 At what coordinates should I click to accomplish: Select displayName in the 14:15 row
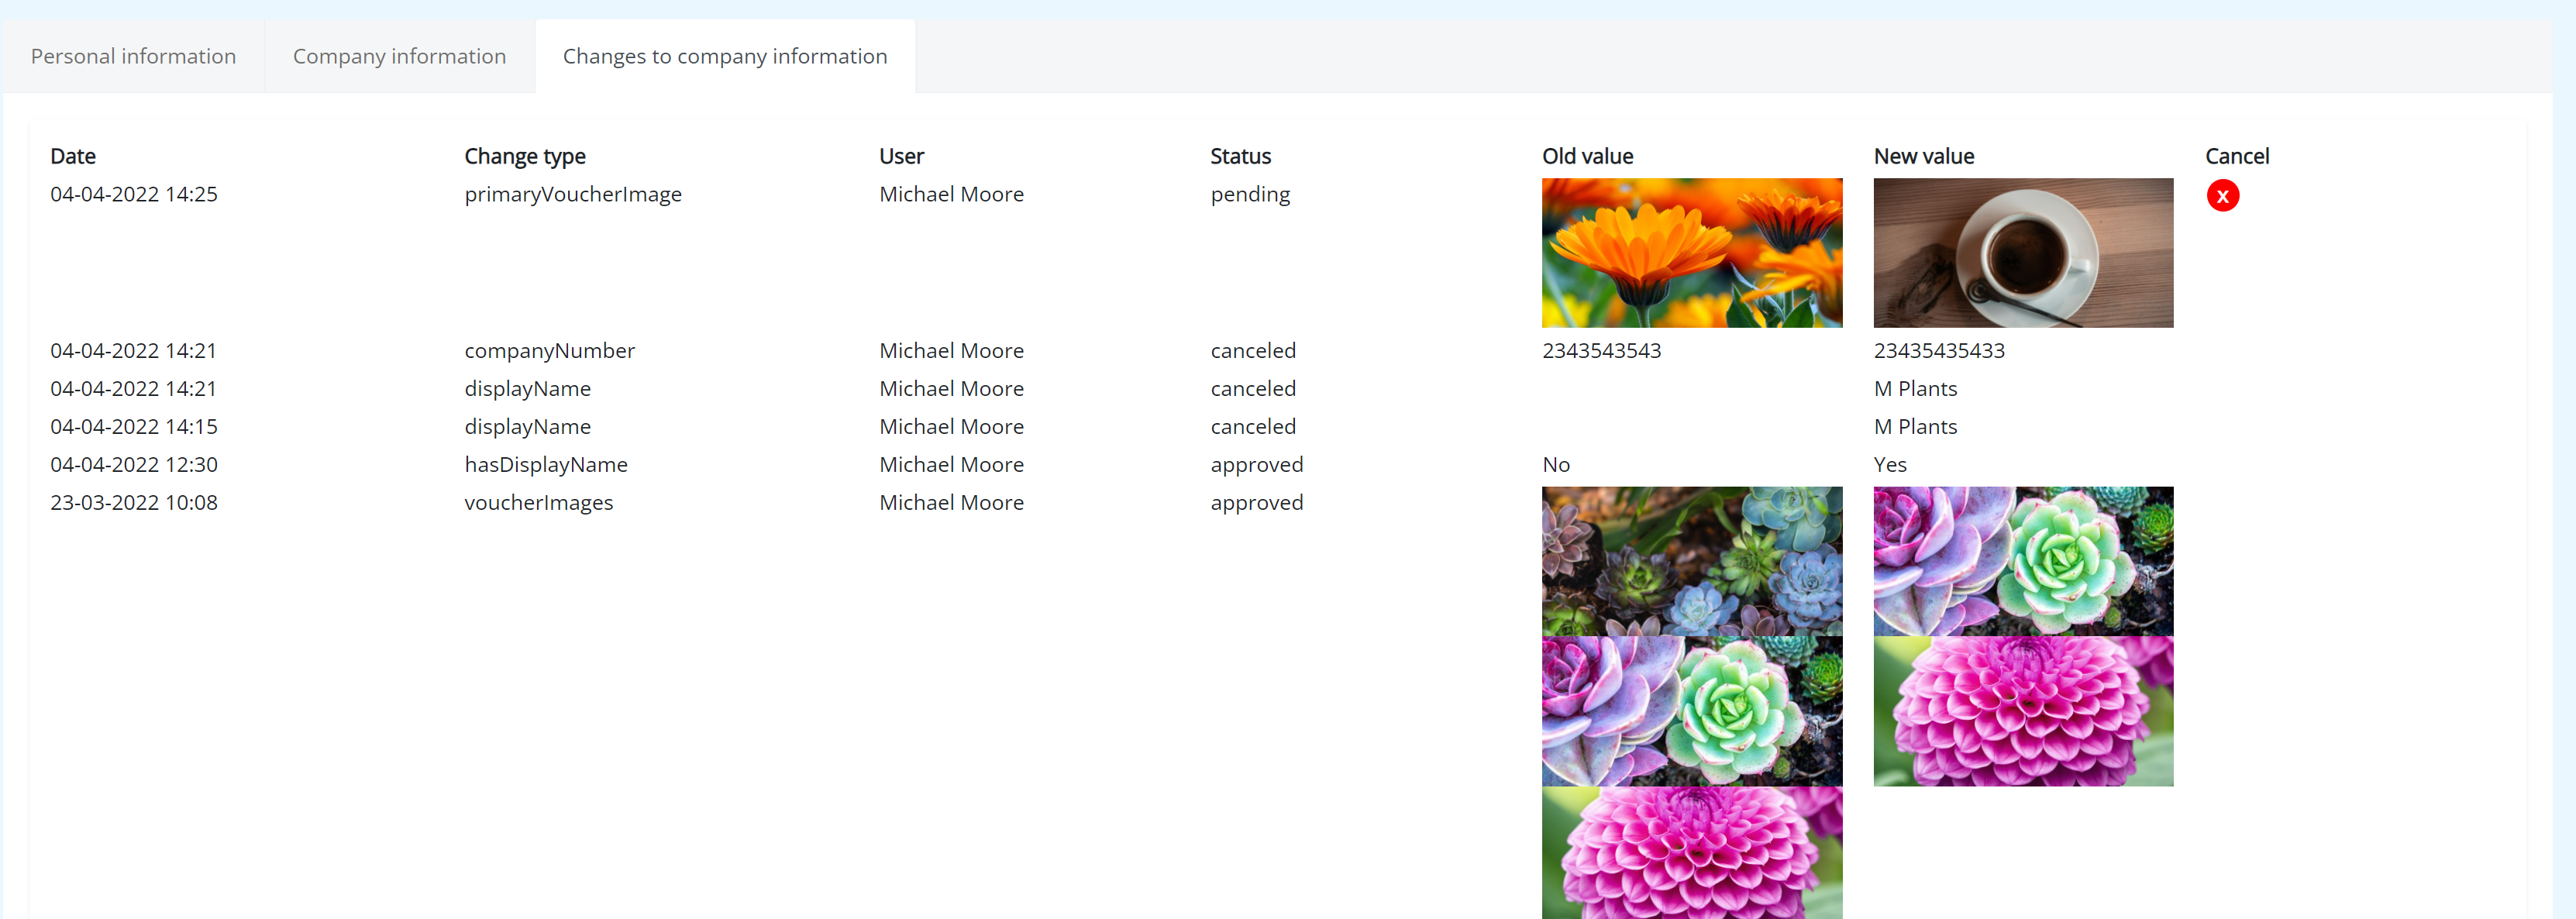[527, 427]
